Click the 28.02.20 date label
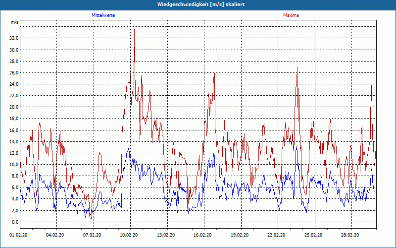 point(350,235)
